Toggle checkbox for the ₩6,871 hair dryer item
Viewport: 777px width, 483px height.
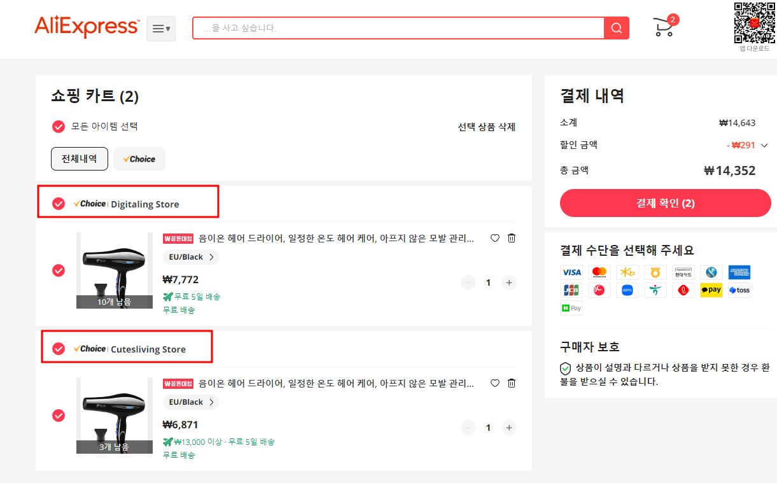pyautogui.click(x=59, y=416)
